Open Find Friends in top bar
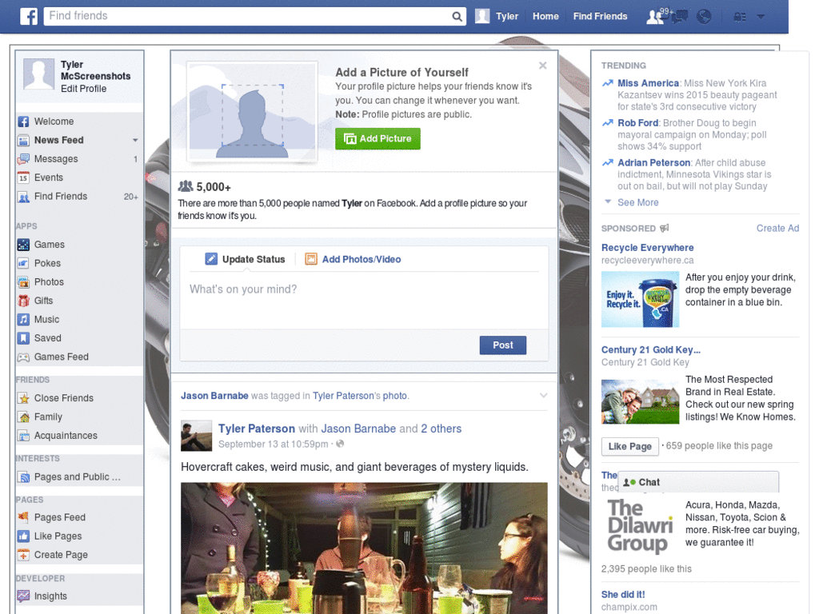The width and height of the screenshot is (819, 614). click(x=600, y=16)
